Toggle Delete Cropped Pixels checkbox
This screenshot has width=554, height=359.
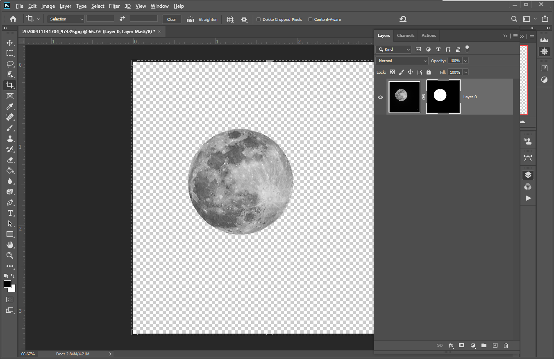click(x=259, y=19)
